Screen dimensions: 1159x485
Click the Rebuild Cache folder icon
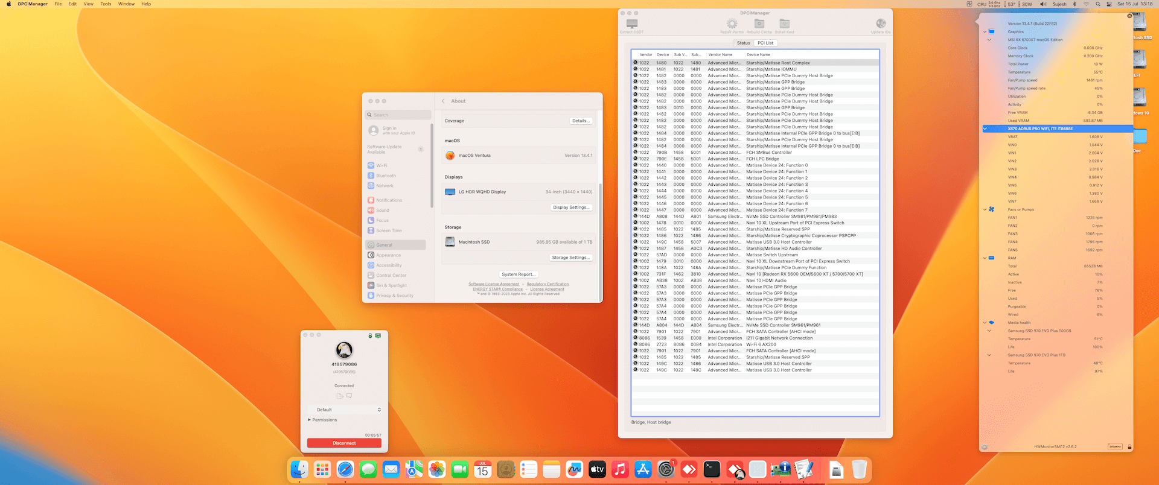(x=759, y=24)
